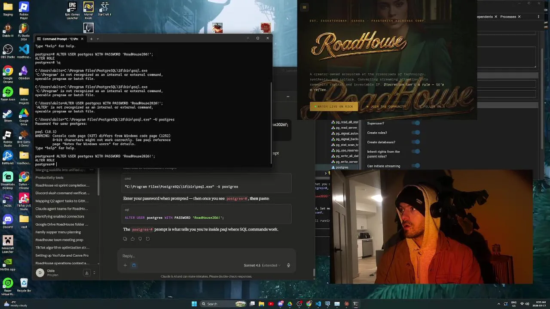Select the OBS Studio desktop icon
Viewport: 550px width, 309px height.
[8, 52]
